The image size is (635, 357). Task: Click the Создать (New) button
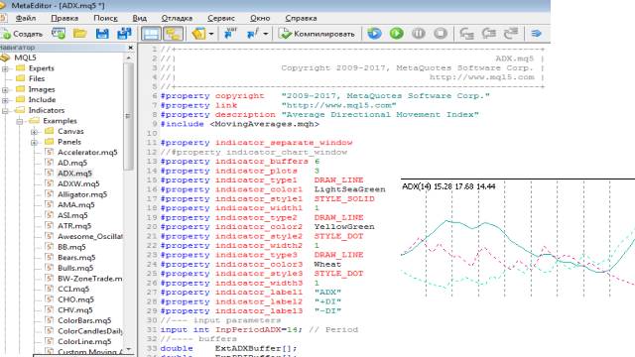point(22,34)
